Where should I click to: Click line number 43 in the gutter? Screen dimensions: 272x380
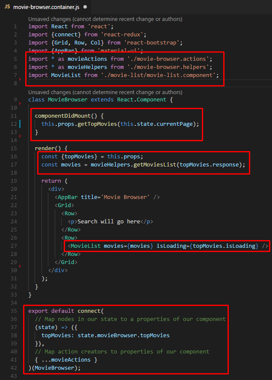click(x=14, y=376)
